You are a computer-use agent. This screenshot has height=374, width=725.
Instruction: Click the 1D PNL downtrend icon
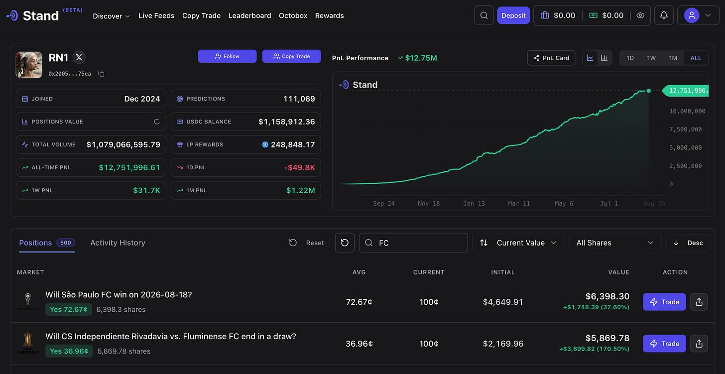[180, 167]
